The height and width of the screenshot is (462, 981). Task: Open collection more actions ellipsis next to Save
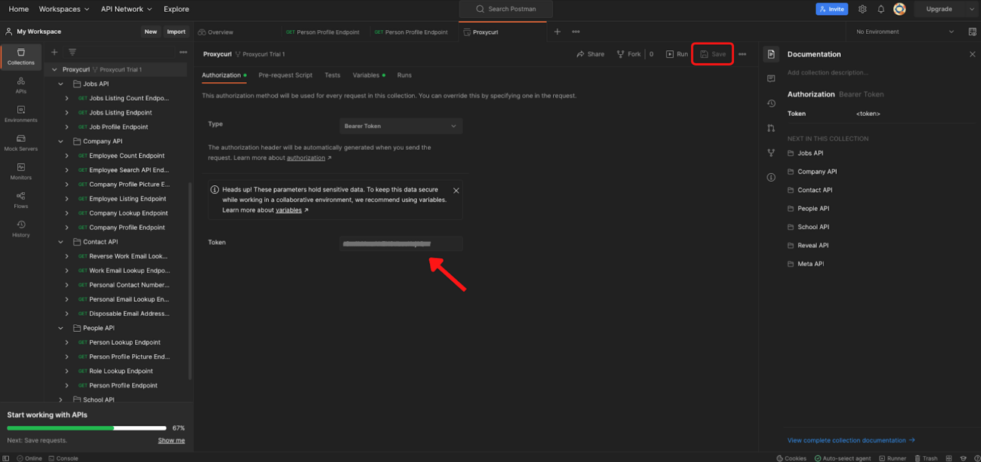[x=743, y=54]
